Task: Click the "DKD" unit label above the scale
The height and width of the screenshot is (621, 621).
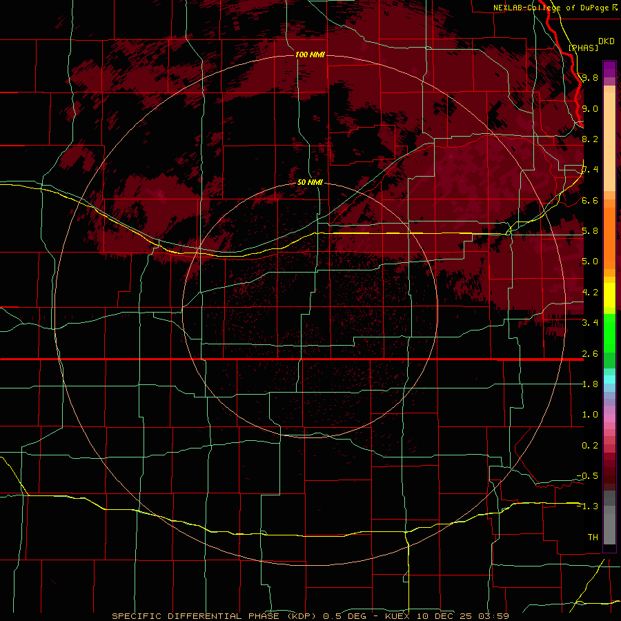Action: point(606,41)
